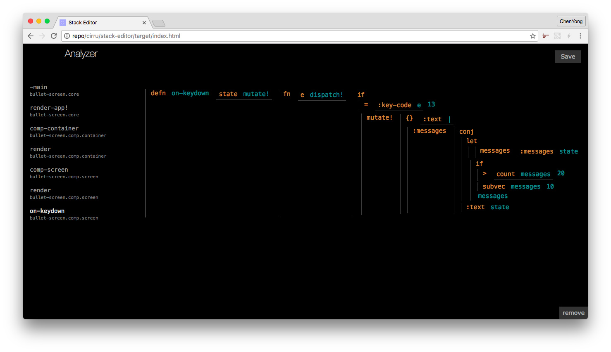Click the lightning bolt extension icon
This screenshot has height=352, width=611.
pos(569,36)
